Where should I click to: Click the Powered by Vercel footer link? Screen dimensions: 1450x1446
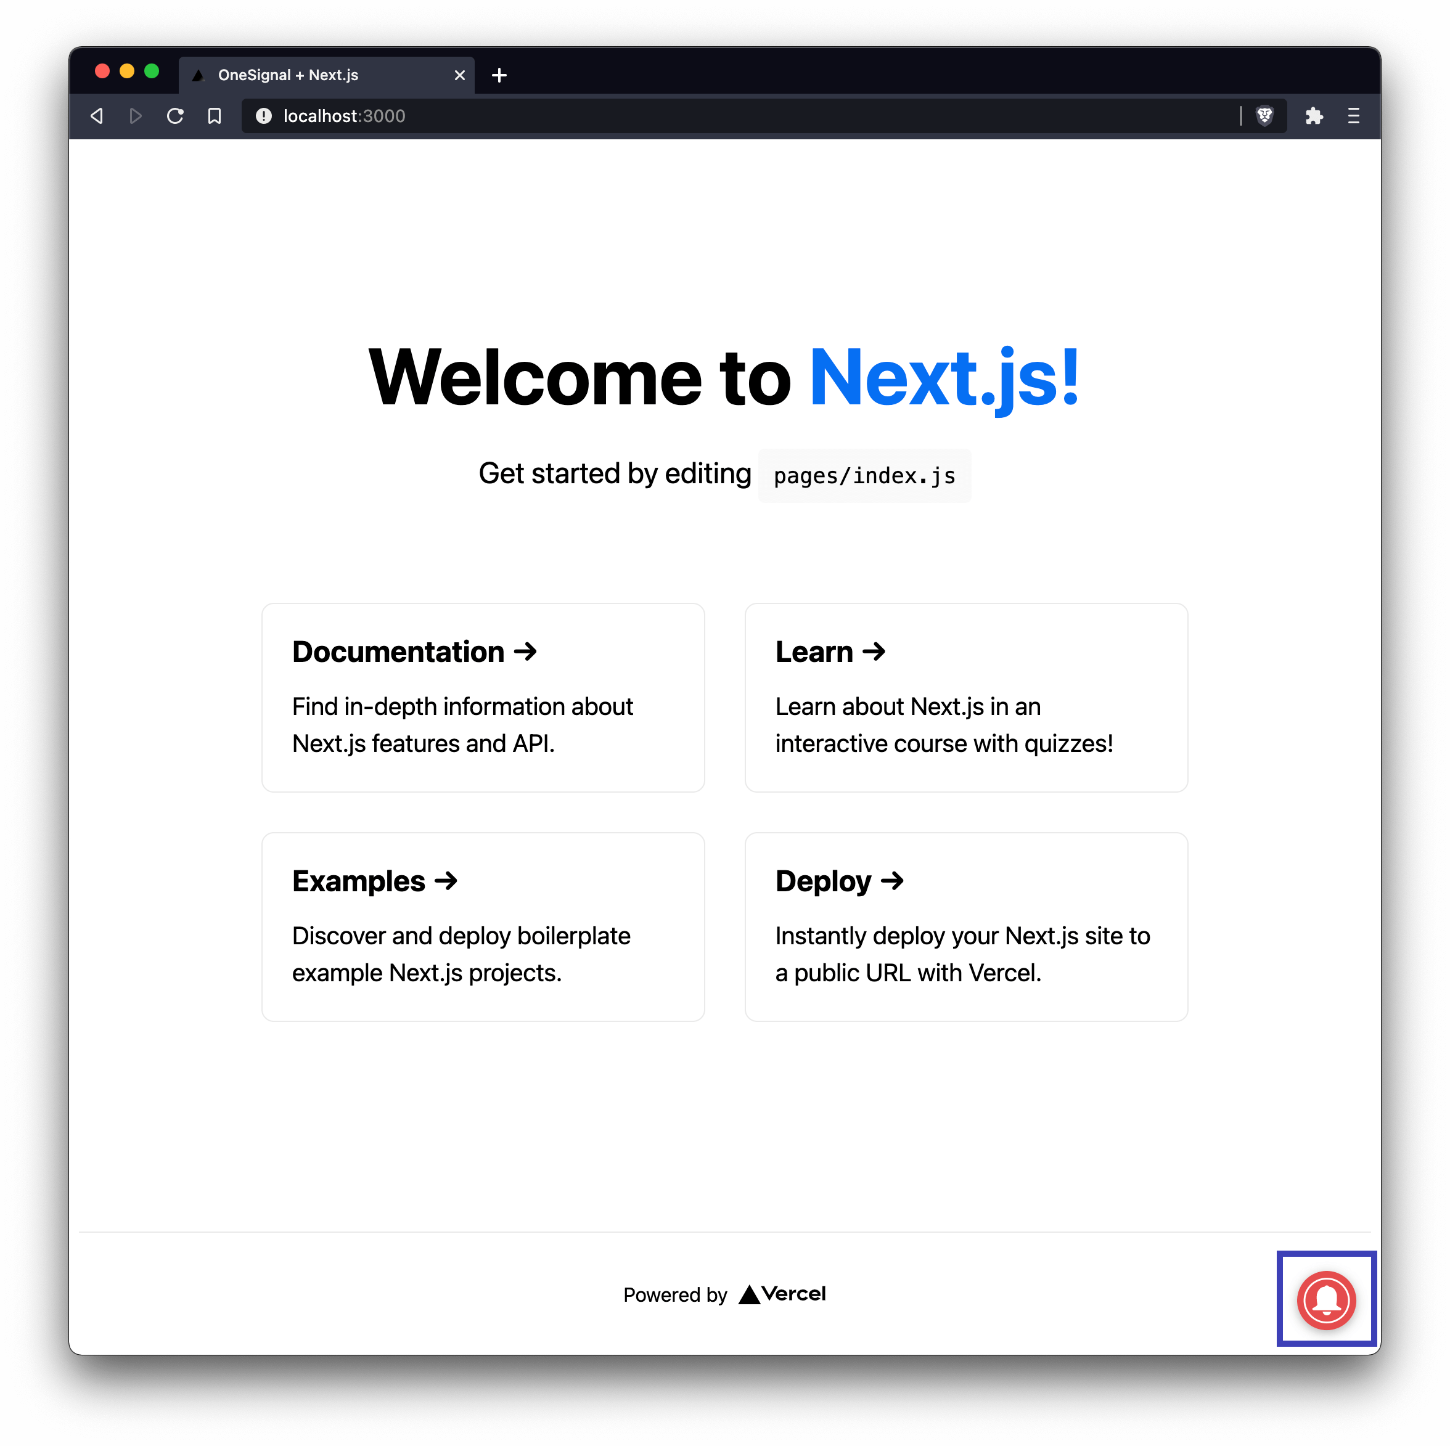(x=724, y=1294)
